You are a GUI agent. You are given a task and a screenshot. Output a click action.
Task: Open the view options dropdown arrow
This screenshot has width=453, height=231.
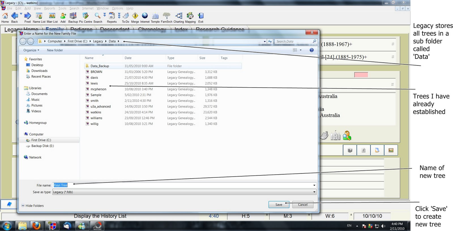301,50
